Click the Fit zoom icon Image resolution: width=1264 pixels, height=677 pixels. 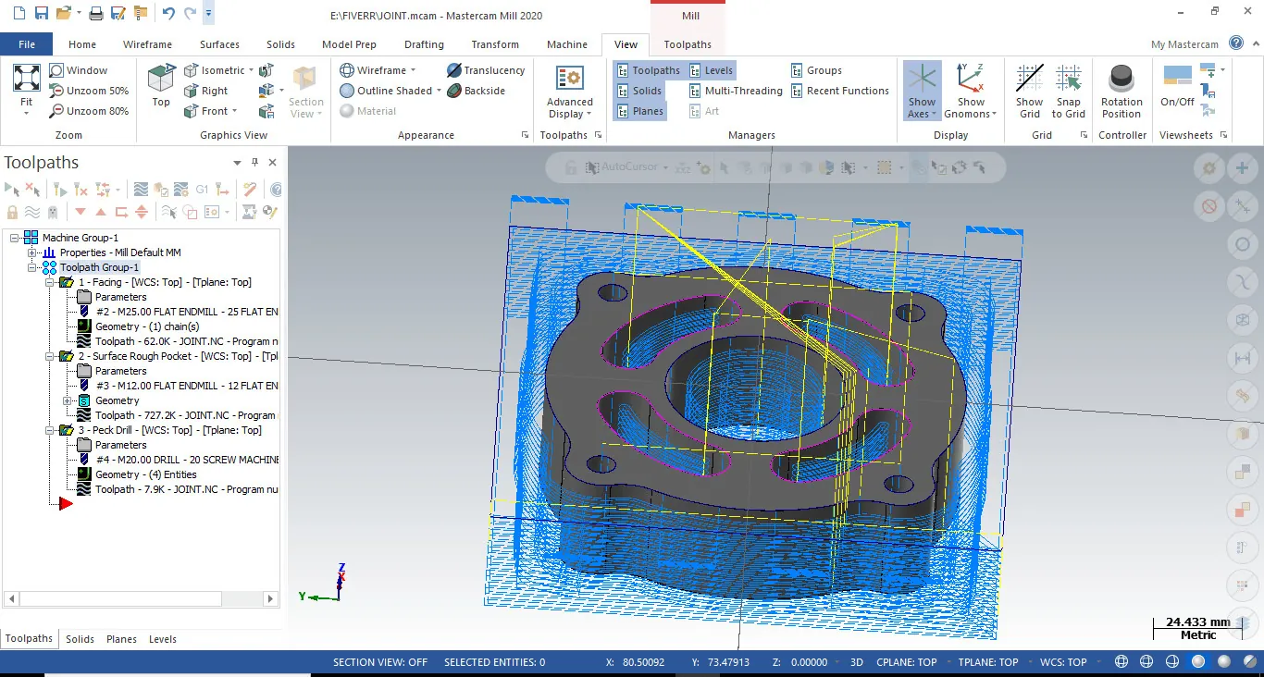click(26, 78)
